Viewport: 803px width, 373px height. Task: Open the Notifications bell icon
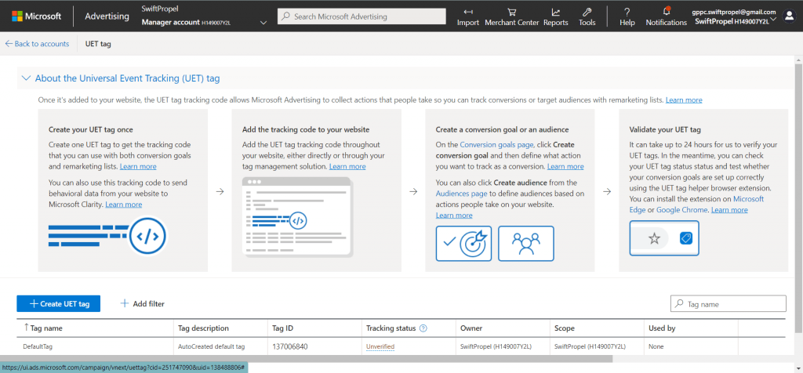tap(667, 11)
